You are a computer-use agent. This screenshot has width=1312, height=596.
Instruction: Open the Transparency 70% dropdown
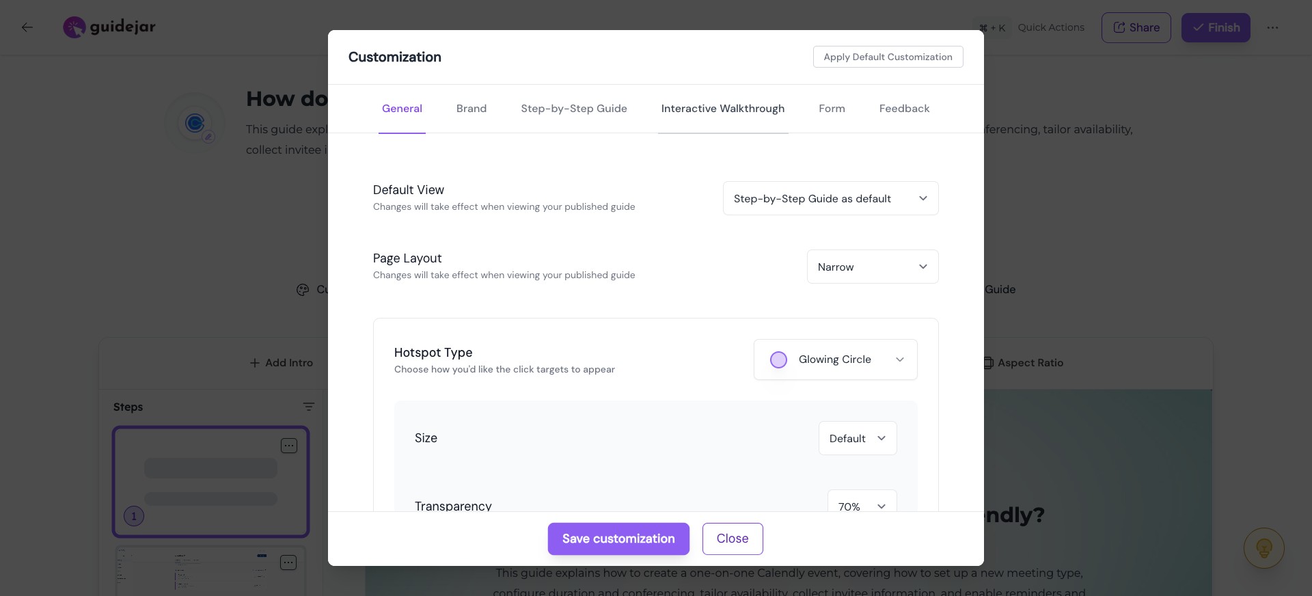click(x=861, y=505)
